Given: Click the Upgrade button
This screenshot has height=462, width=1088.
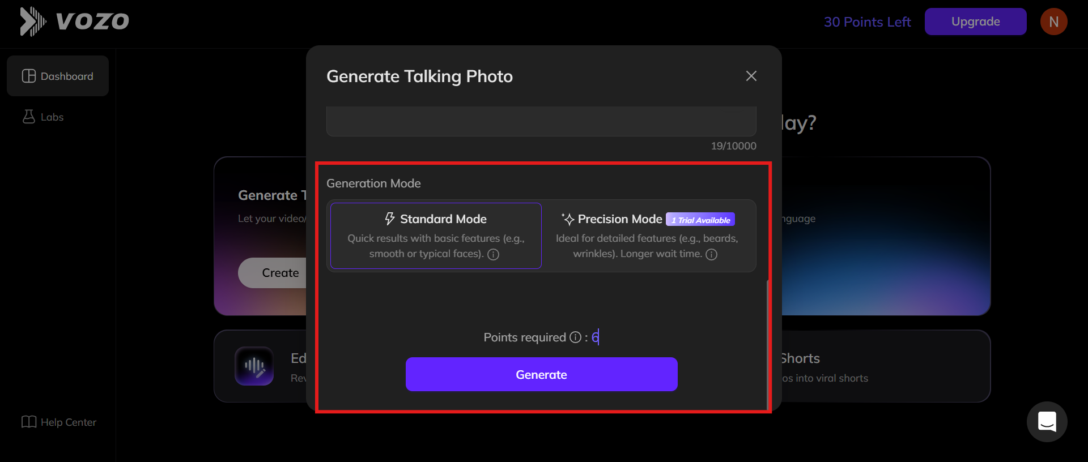Looking at the screenshot, I should pos(975,22).
